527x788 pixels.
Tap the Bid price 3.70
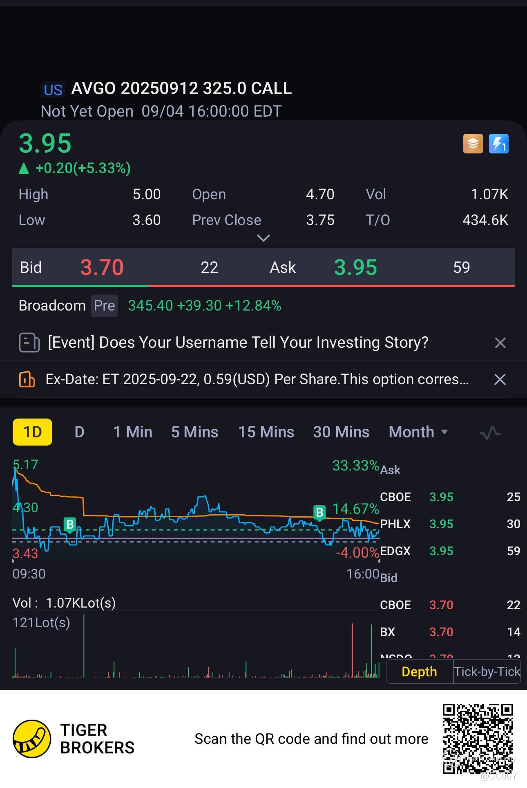click(102, 267)
